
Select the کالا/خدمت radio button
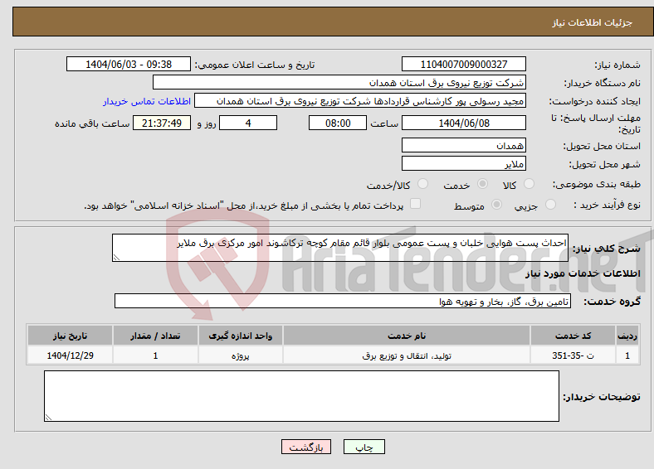(x=423, y=184)
